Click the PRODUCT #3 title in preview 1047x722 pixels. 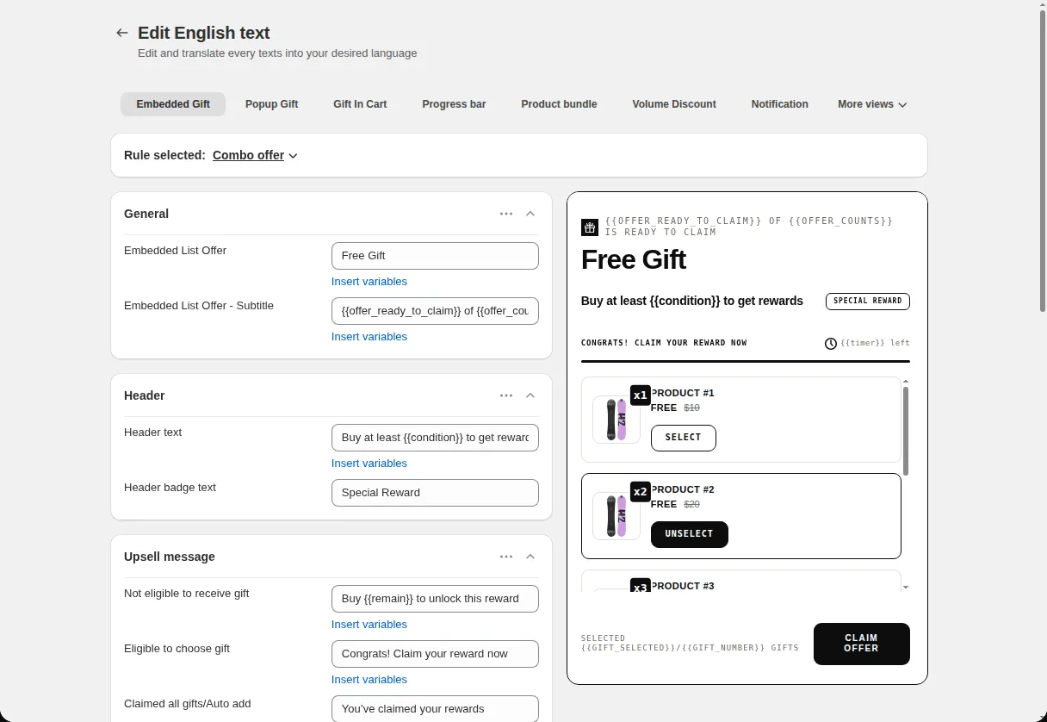coord(683,586)
